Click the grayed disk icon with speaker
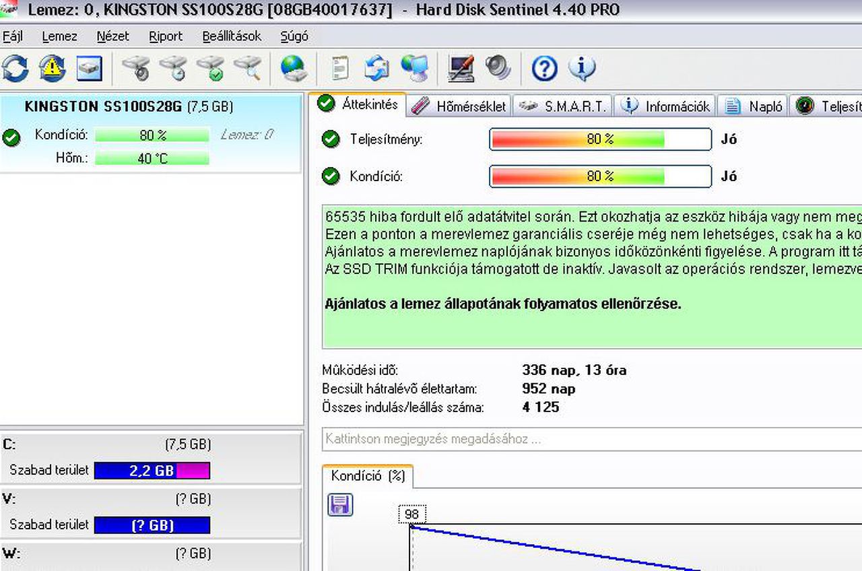 136,69
